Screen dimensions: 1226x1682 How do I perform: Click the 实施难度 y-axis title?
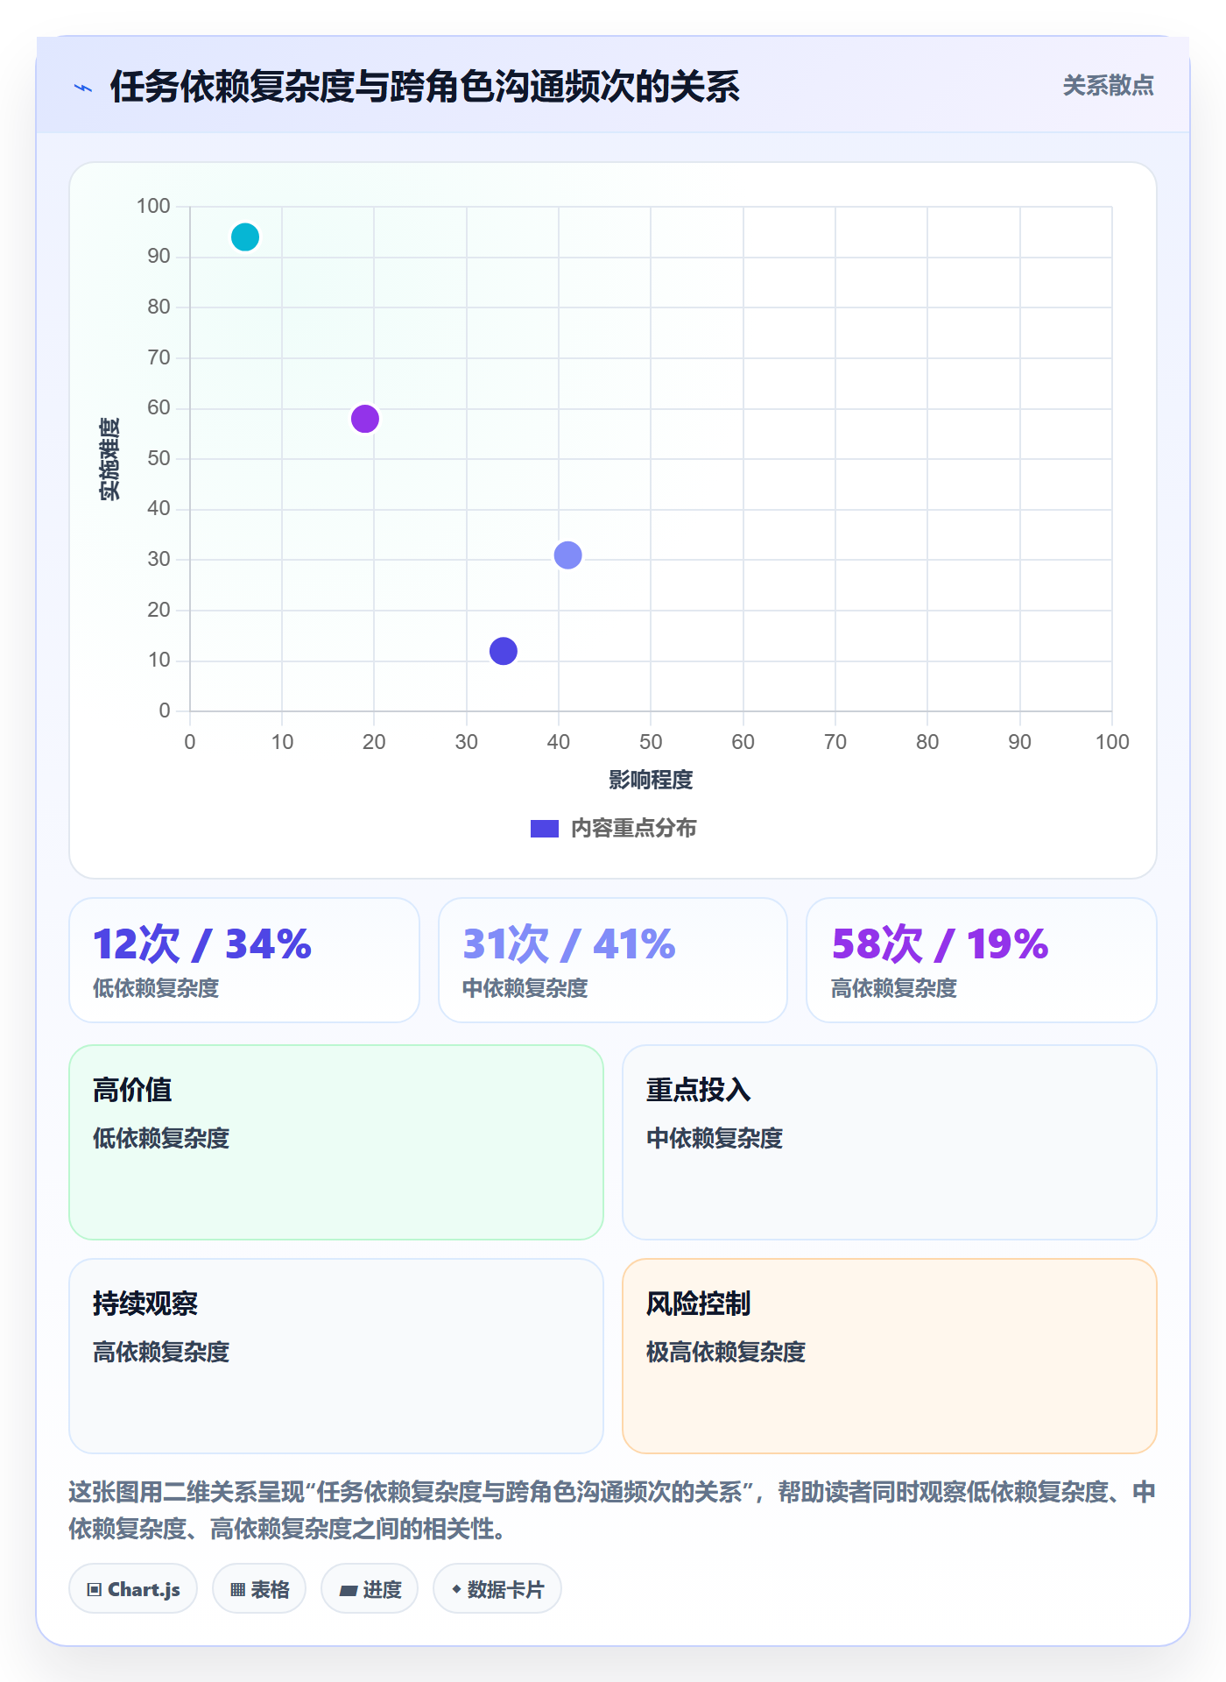point(109,459)
